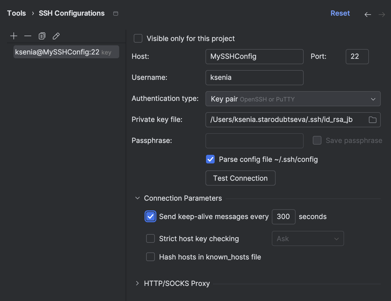This screenshot has height=301, width=391.
Task: Collapse the Connection Parameters section
Action: [x=137, y=198]
